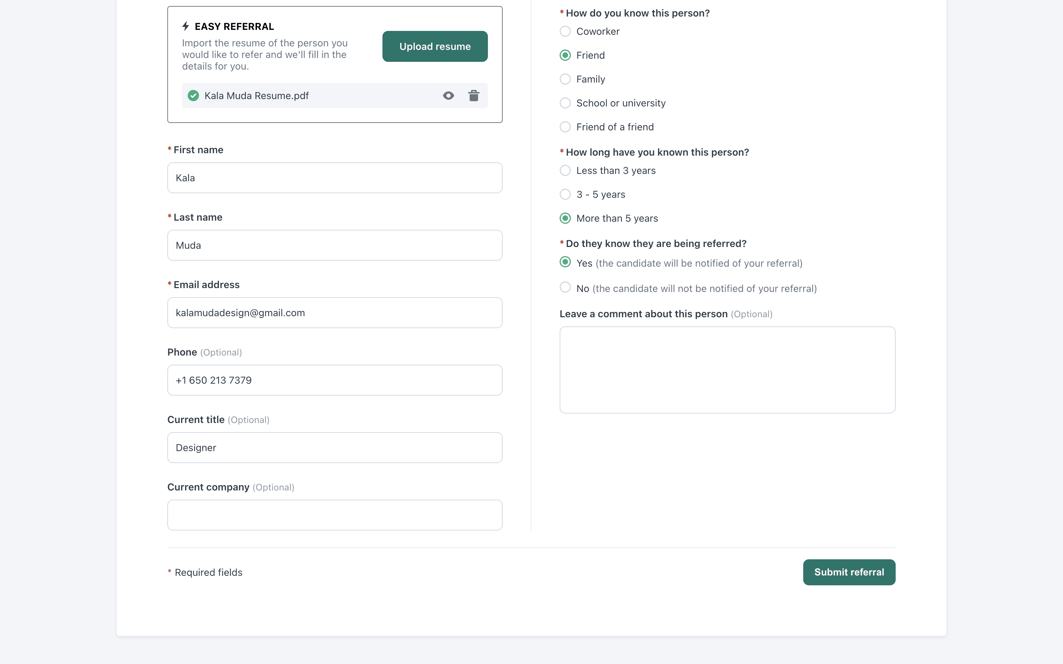This screenshot has height=664, width=1063.
Task: Choose Friend as relationship
Action: coord(565,56)
